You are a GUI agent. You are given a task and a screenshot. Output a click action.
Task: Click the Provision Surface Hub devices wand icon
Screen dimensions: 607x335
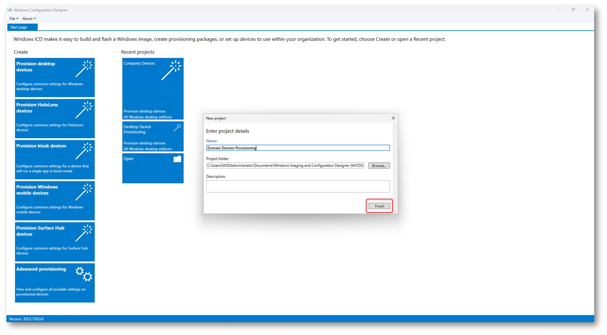[x=84, y=233]
